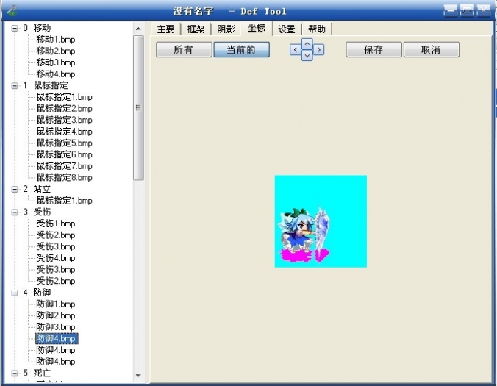Screen dimensions: 497x386
Task: Collapse the 1 鼠标指定 tree group
Action: (15, 85)
